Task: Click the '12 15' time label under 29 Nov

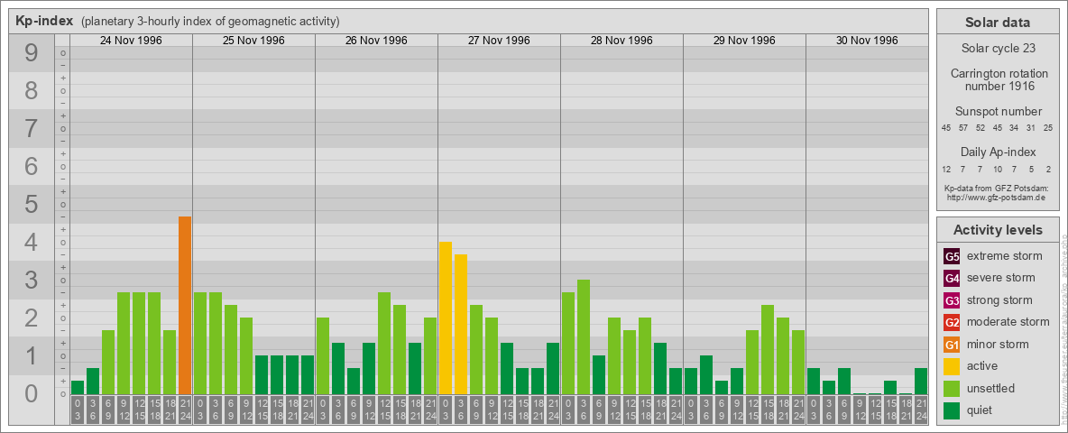Action: [x=752, y=410]
